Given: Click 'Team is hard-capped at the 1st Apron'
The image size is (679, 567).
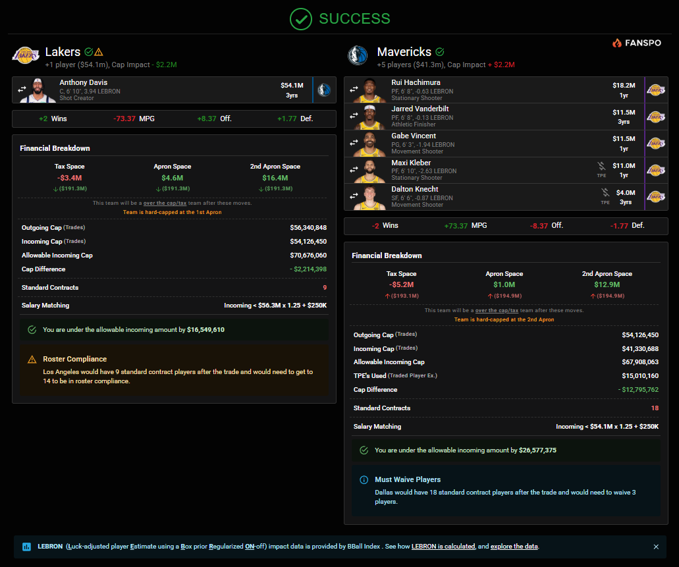Looking at the screenshot, I should tap(173, 212).
